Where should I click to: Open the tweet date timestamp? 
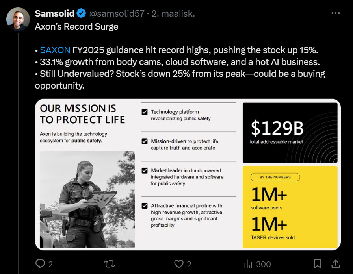click(x=174, y=13)
